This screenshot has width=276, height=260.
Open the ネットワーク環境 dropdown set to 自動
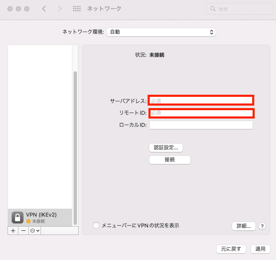pyautogui.click(x=161, y=32)
